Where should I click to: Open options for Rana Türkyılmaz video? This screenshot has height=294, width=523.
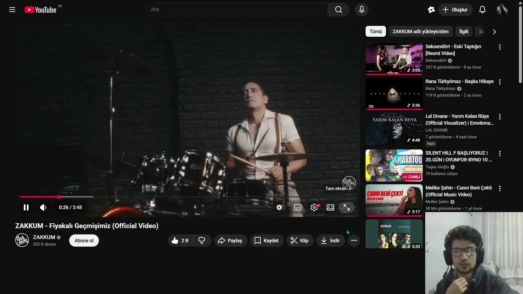pyautogui.click(x=499, y=82)
